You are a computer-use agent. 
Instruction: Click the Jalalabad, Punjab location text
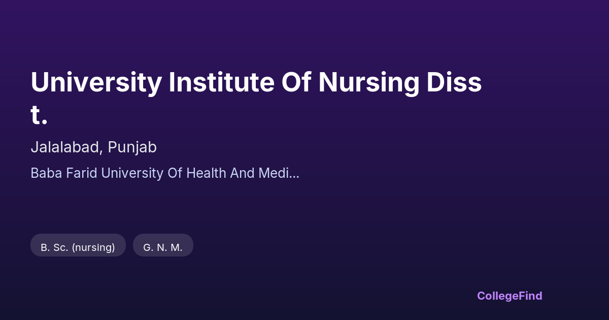(x=93, y=147)
